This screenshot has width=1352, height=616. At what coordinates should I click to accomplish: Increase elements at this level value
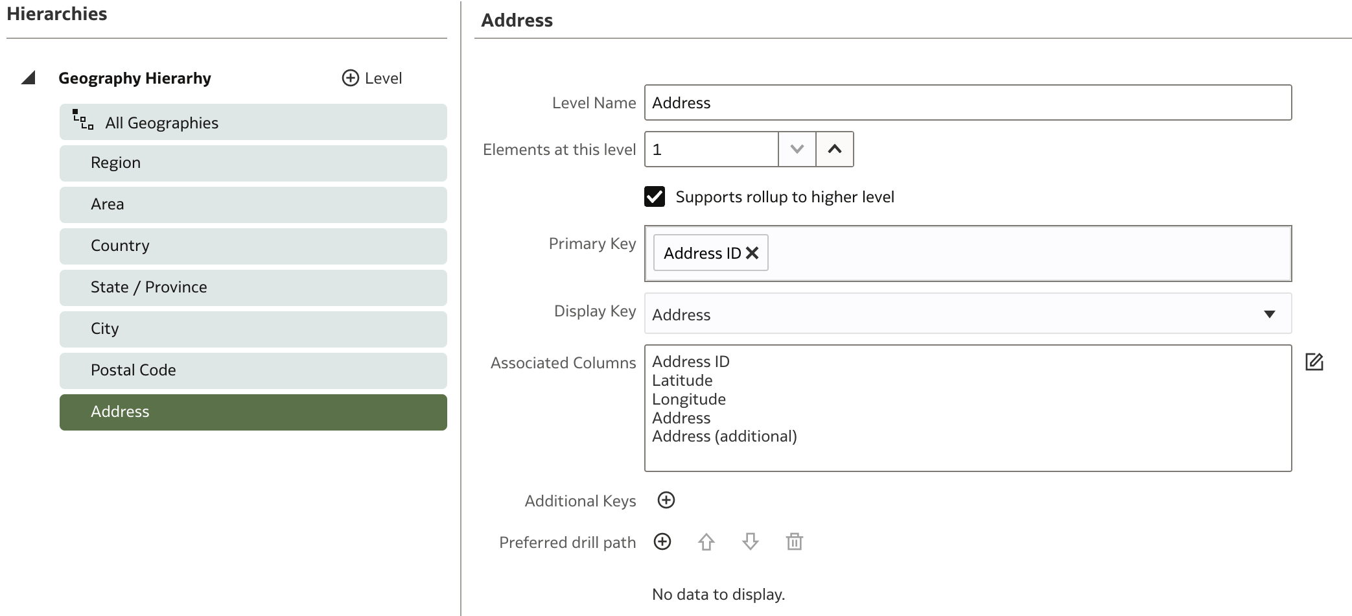pos(835,149)
